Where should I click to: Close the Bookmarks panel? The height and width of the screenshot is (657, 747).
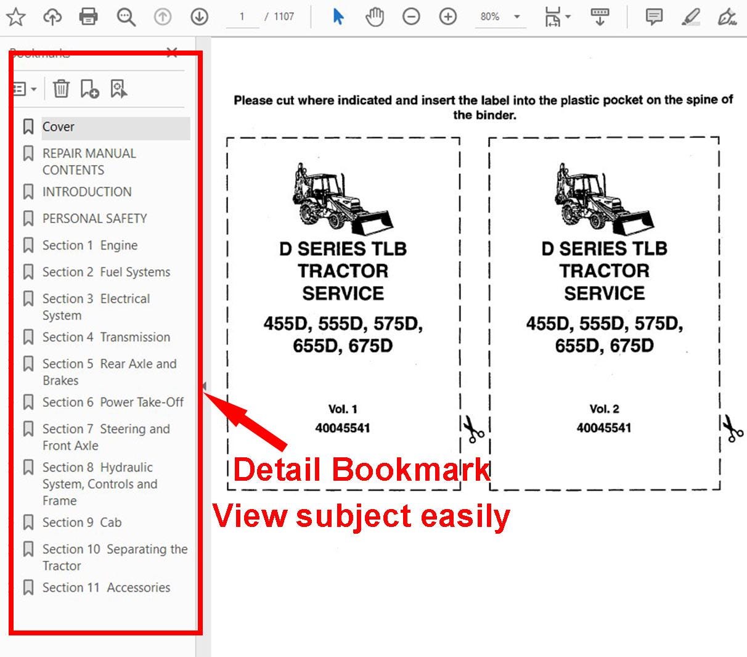click(x=172, y=52)
